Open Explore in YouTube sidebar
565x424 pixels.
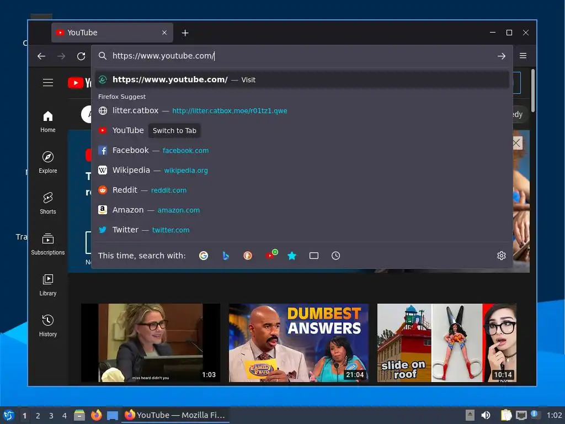(x=48, y=162)
